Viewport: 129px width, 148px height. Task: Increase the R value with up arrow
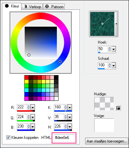click(29, 106)
